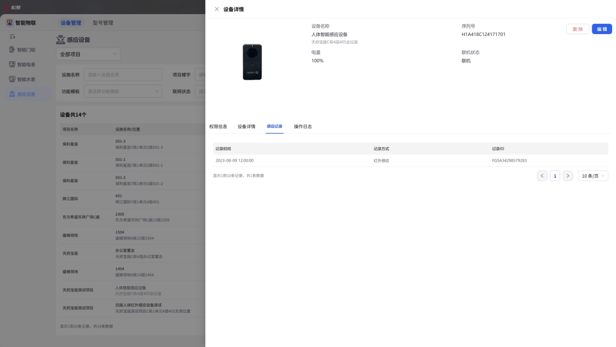Select the 智能电表 sidebar icon

[x=13, y=64]
